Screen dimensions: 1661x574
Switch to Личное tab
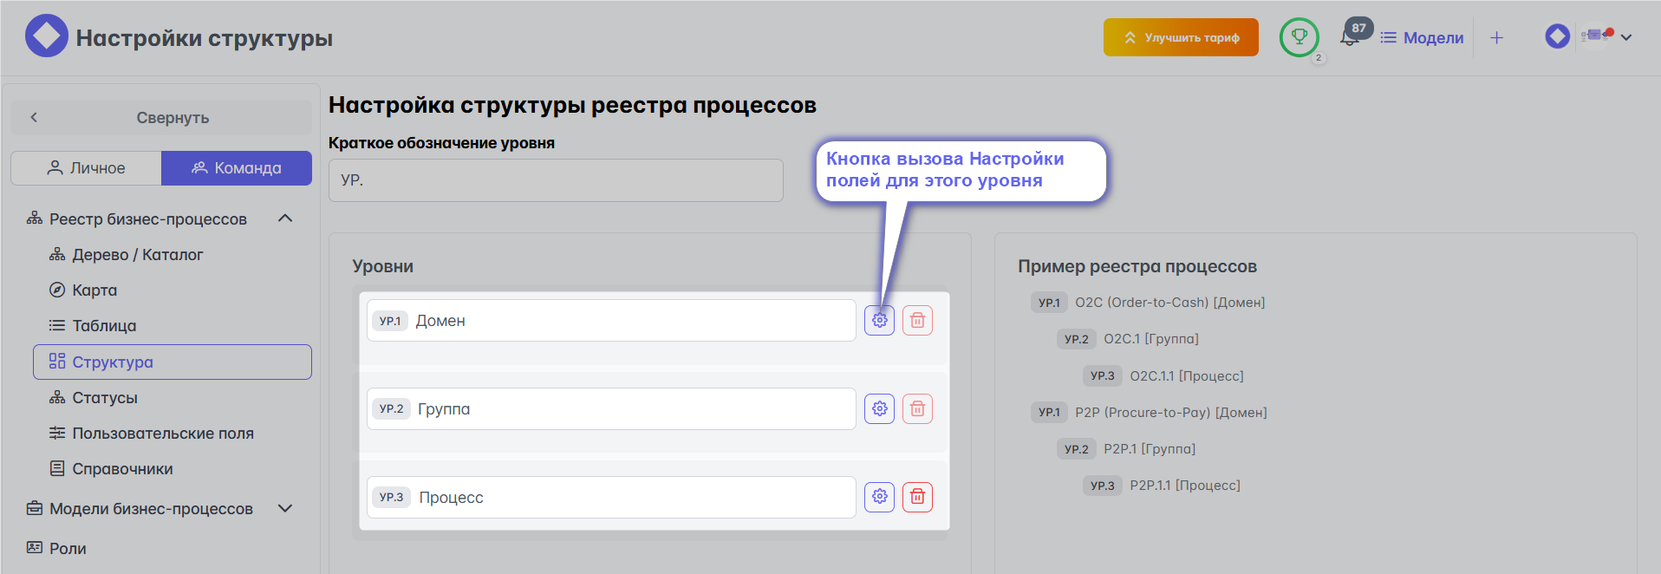click(x=86, y=168)
